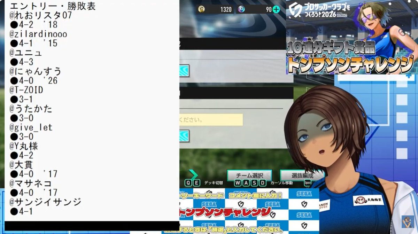Click the green next-deck chevron arrow
The height and width of the screenshot is (234, 418).
[x=193, y=175]
